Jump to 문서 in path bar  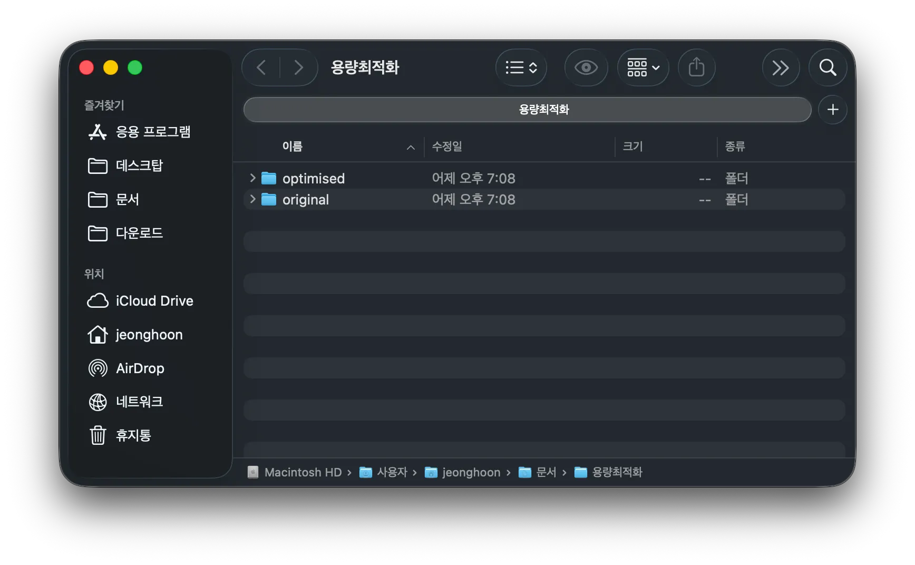coord(547,472)
